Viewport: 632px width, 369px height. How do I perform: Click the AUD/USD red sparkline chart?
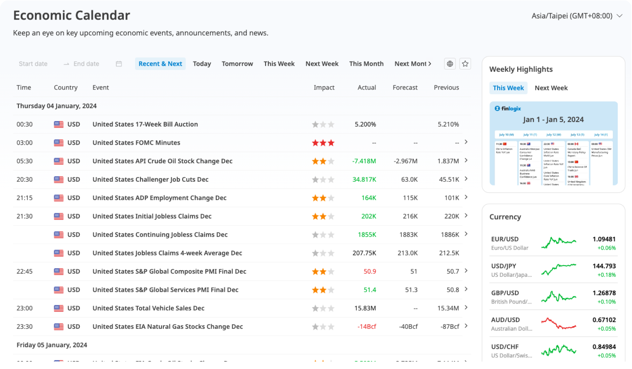click(559, 324)
